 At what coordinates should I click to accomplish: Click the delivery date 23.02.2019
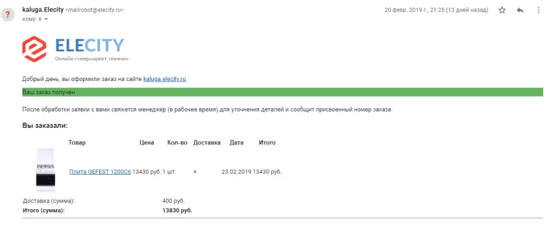tap(236, 172)
